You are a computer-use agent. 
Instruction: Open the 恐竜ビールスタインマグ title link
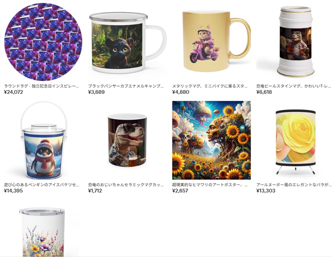(x=294, y=86)
